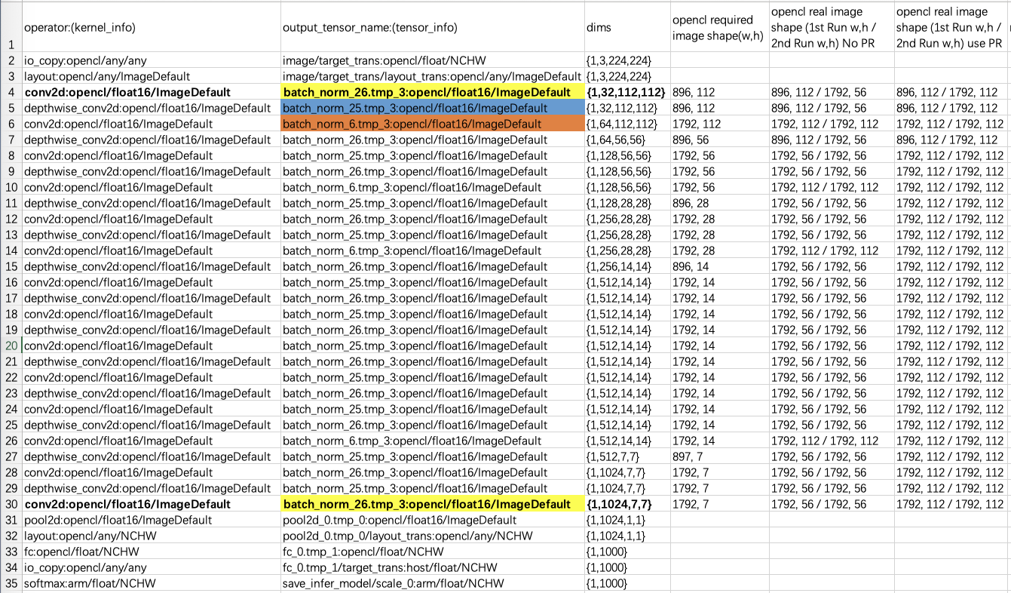The height and width of the screenshot is (593, 1011).
Task: Click the '896, 28' required shape cell
Action: click(x=719, y=203)
